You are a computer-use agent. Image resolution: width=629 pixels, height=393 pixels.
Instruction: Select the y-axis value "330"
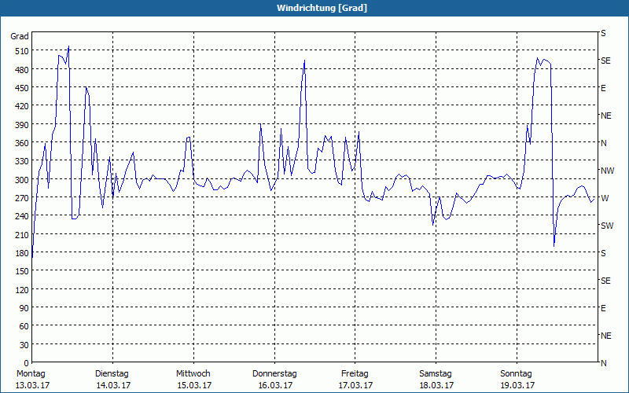(x=22, y=161)
